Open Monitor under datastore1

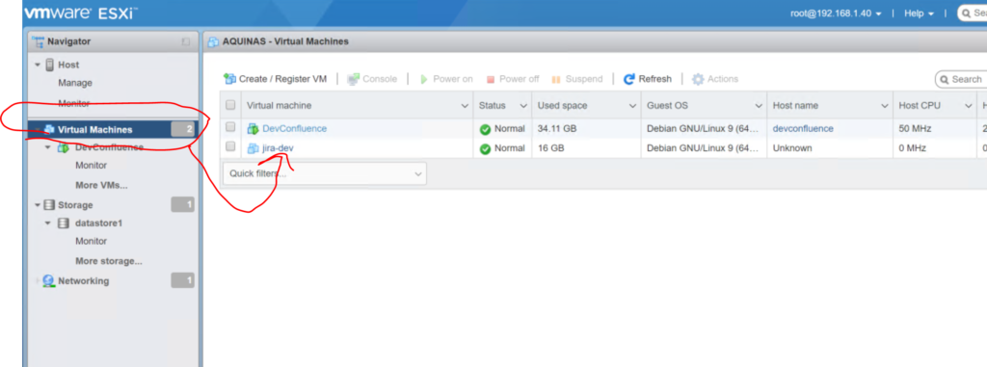point(92,241)
